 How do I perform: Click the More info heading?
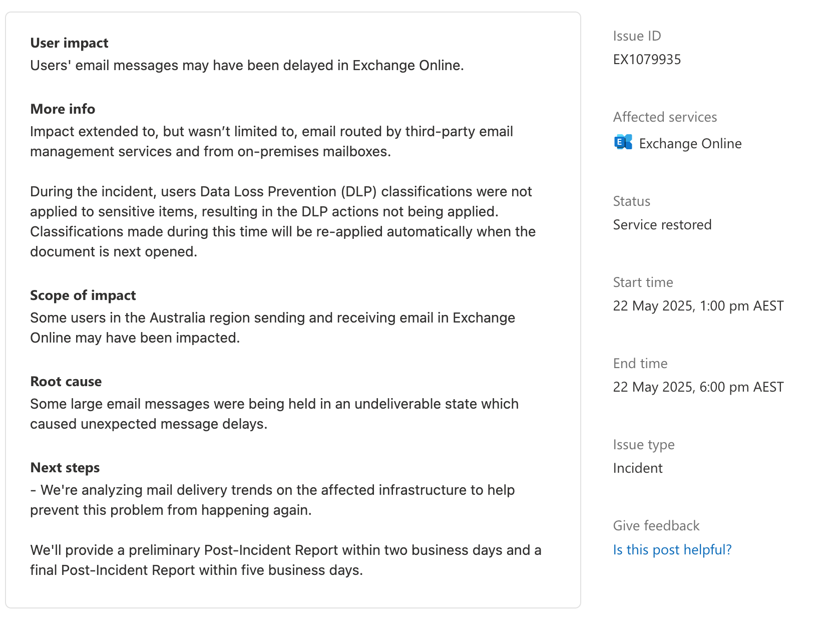click(x=63, y=109)
